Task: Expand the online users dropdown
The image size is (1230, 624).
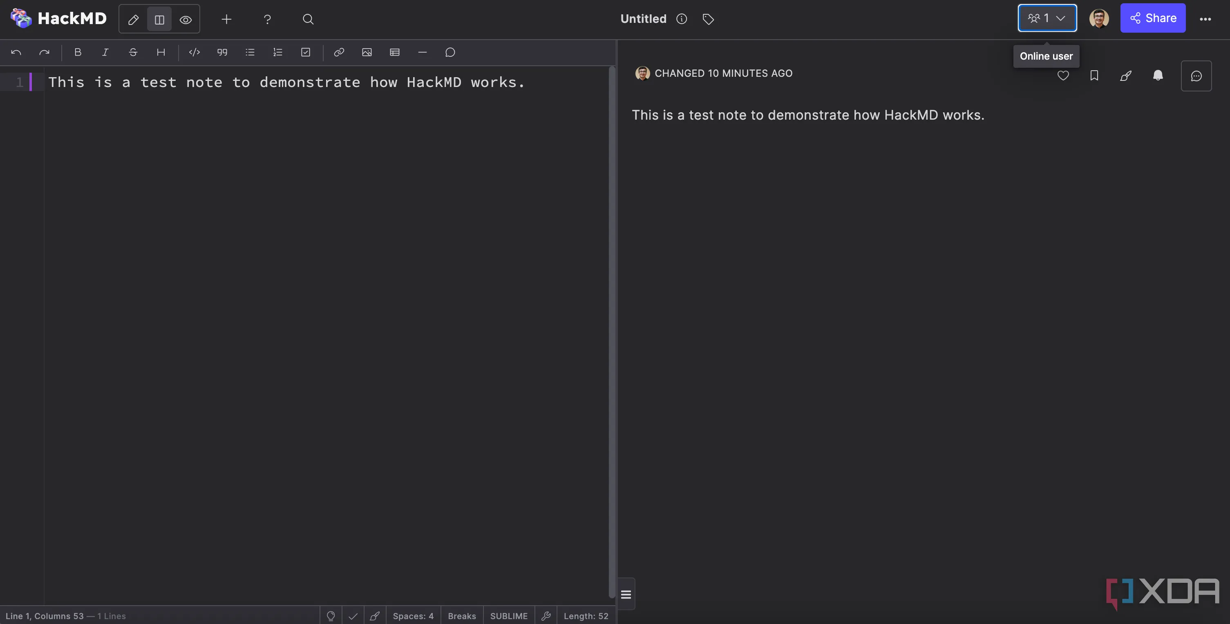Action: (x=1061, y=18)
